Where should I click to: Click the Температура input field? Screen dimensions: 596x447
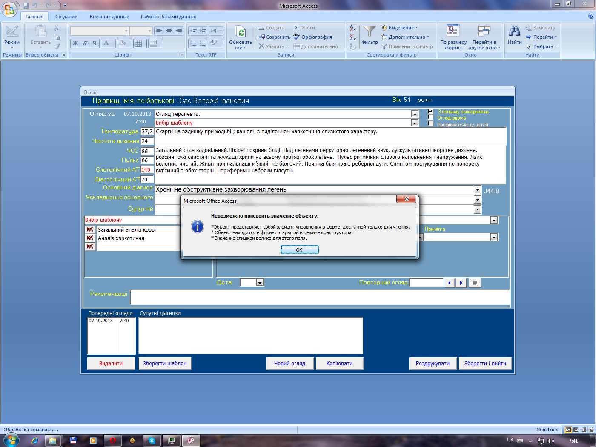point(147,131)
